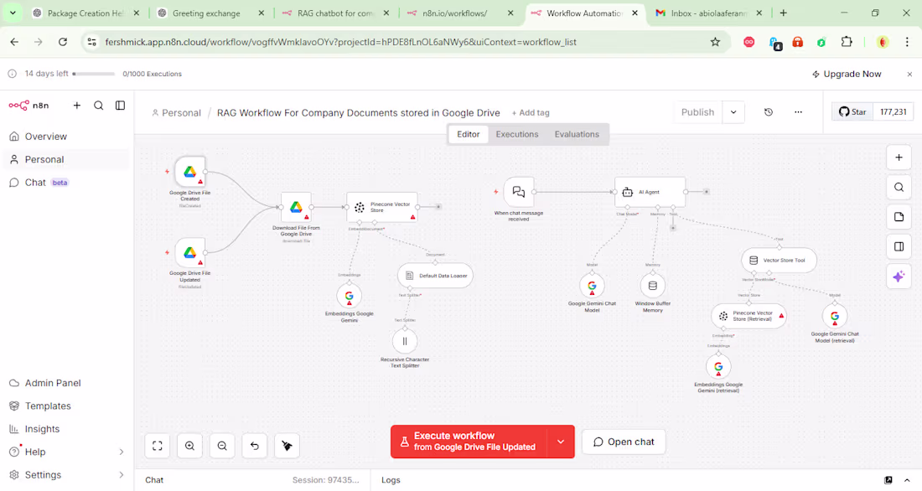Tidy up the workflow nodes
The height and width of the screenshot is (491, 922).
click(x=287, y=446)
